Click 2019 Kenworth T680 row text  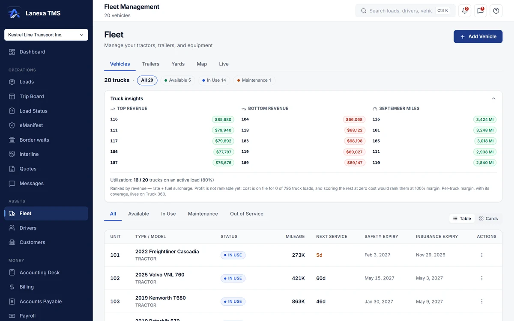coord(161,298)
